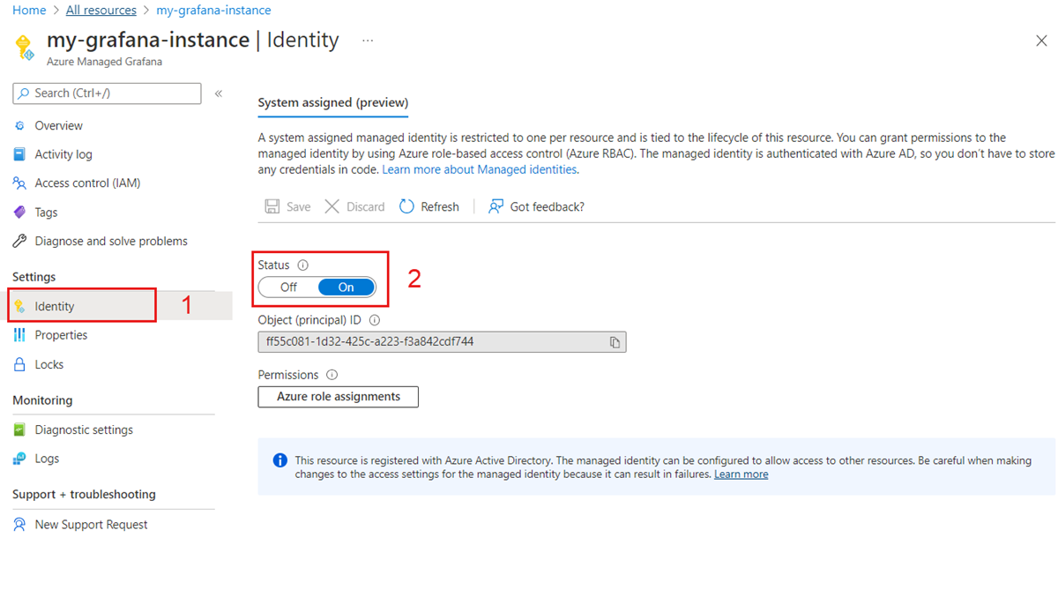
Task: Click the All resources breadcrumb link
Action: tap(101, 11)
